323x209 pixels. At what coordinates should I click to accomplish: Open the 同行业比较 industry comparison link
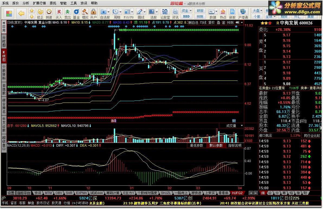pyautogui.click(x=312, y=136)
